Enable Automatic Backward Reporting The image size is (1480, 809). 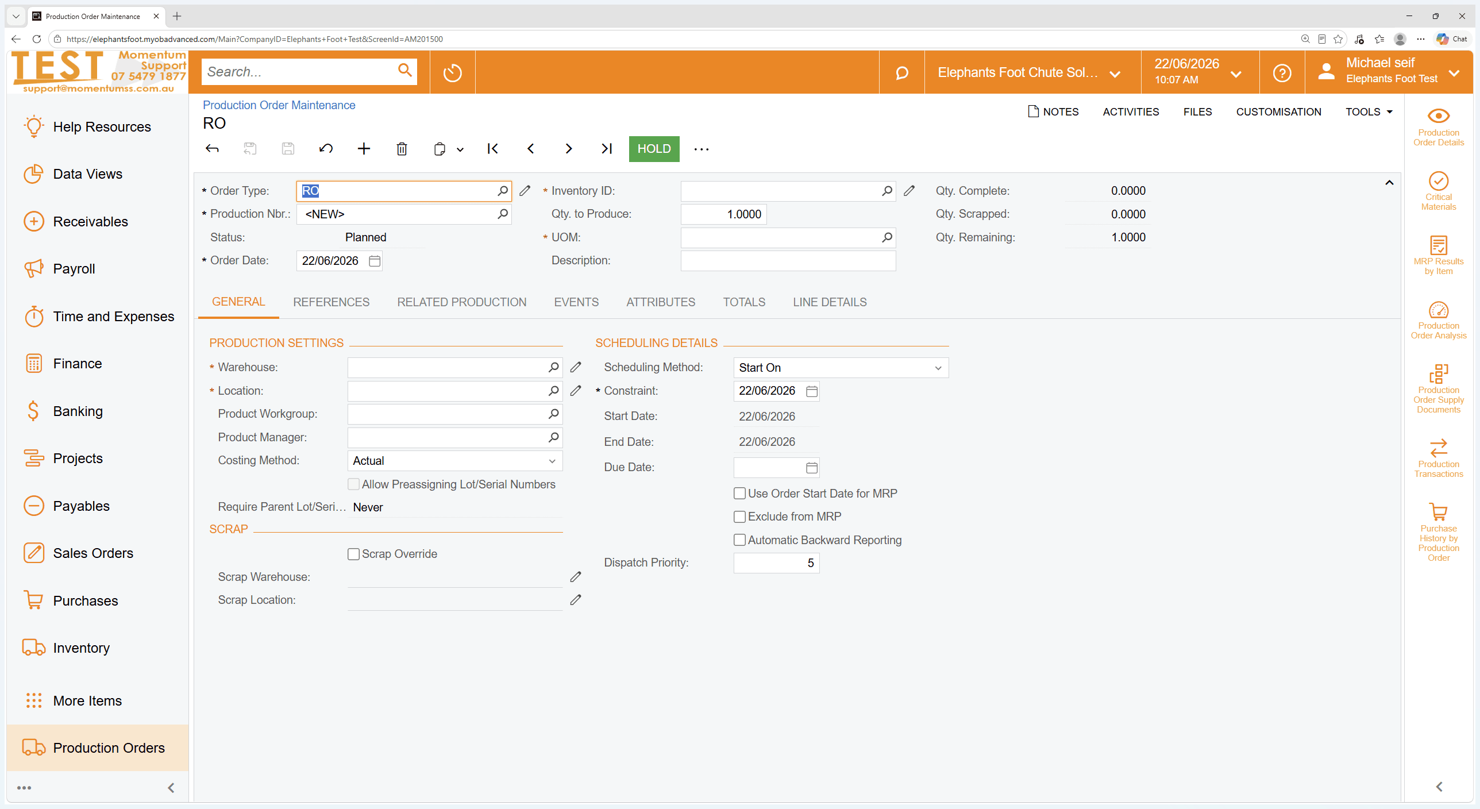click(x=740, y=540)
